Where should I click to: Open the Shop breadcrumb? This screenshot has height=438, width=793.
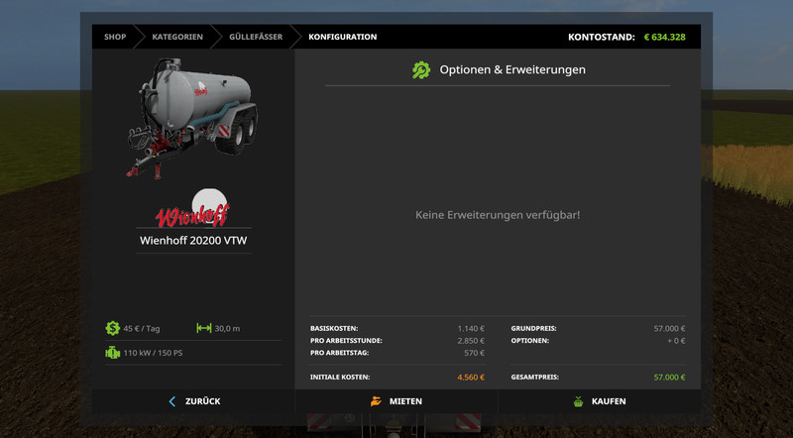(x=115, y=37)
